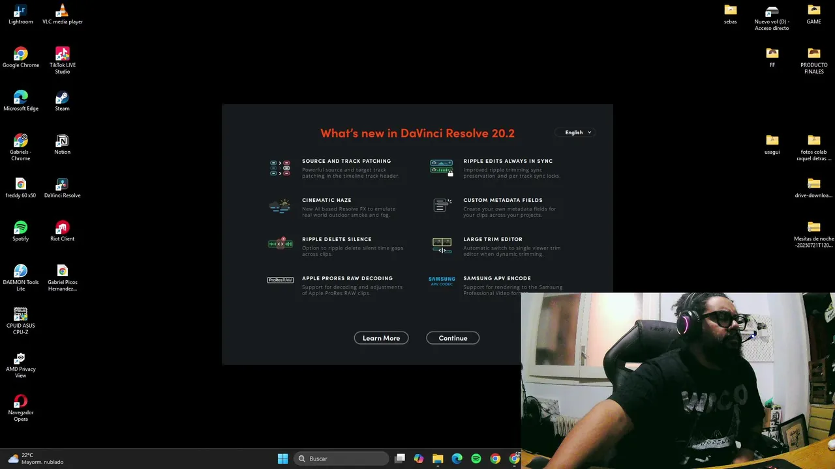
Task: Open the weather widget showing 22°C
Action: 36,459
